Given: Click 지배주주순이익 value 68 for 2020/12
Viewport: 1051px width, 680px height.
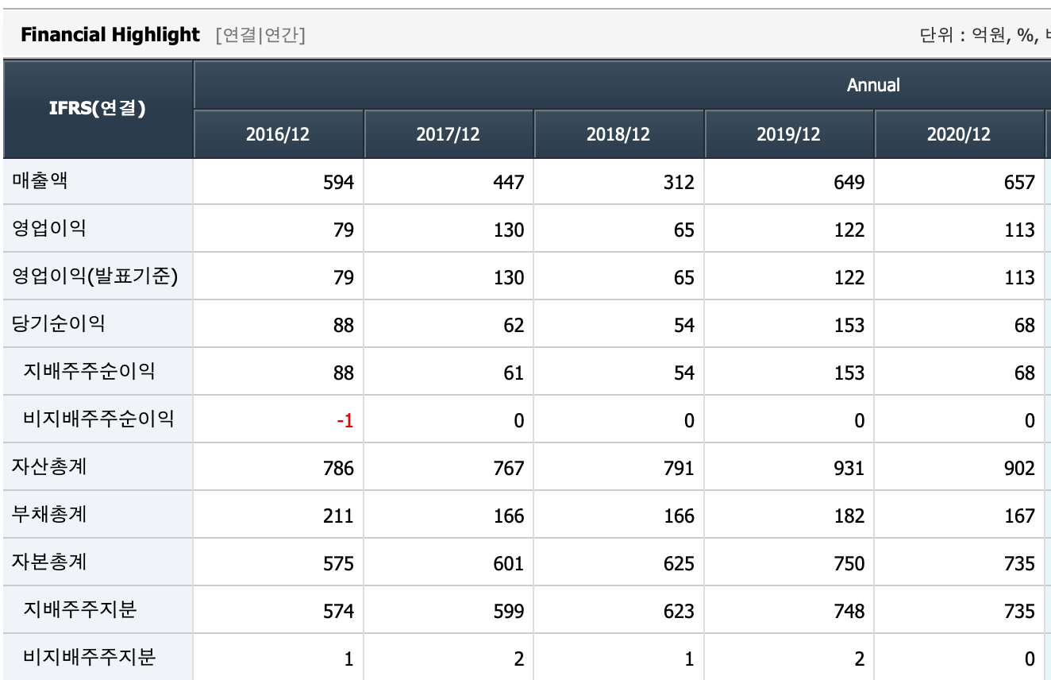Looking at the screenshot, I should [1025, 373].
